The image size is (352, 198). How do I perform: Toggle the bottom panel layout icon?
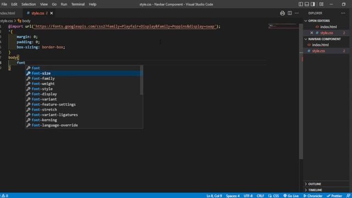[307, 4]
